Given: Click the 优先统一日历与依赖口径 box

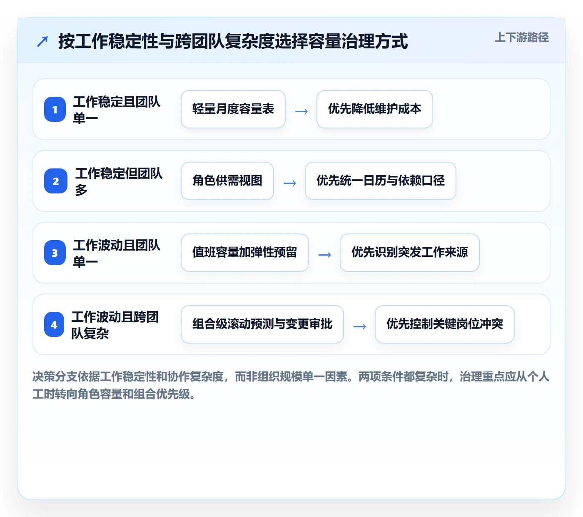Looking at the screenshot, I should 381,181.
